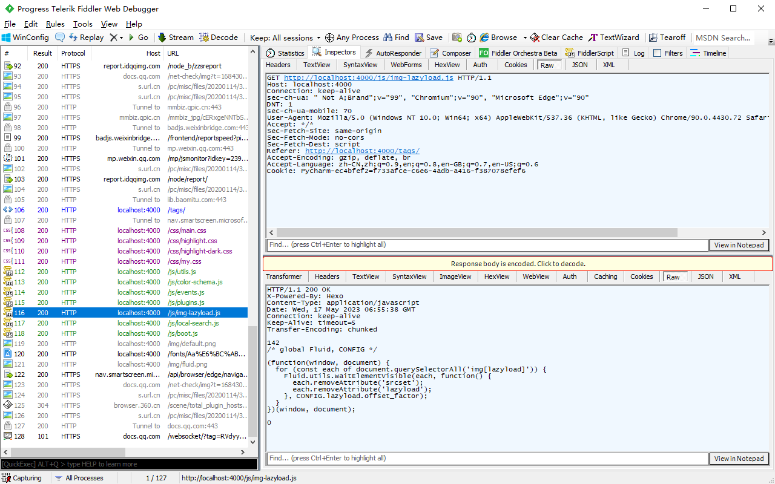Select response Caching tab

tap(605, 276)
